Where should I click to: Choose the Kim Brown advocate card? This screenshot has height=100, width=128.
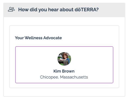click(64, 65)
